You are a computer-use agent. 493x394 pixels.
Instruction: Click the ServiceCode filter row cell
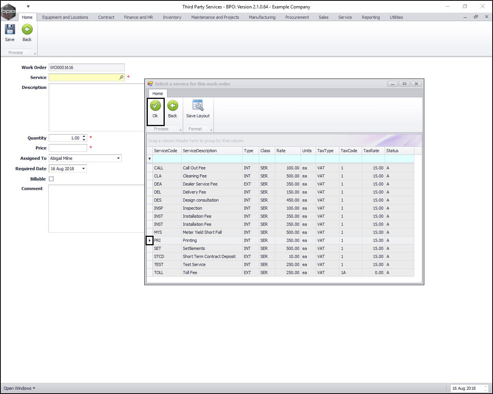(167, 159)
